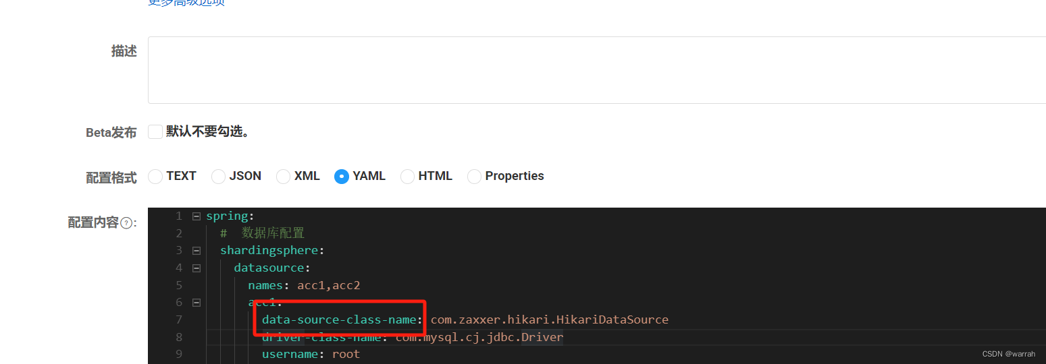Viewport: 1046px width, 364px height.
Task: Collapse the spring: fold marker on line 1
Action: click(x=196, y=216)
